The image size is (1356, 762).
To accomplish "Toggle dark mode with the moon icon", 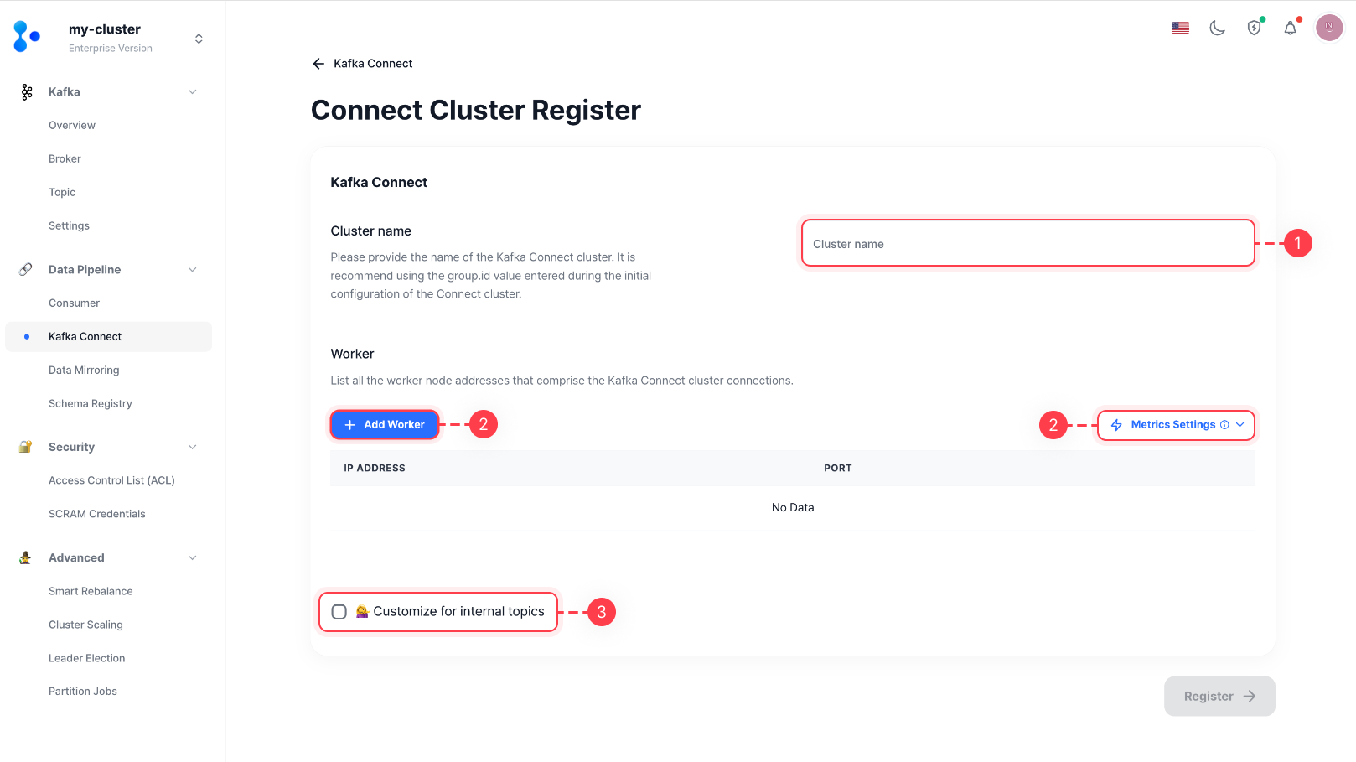I will pyautogui.click(x=1217, y=28).
